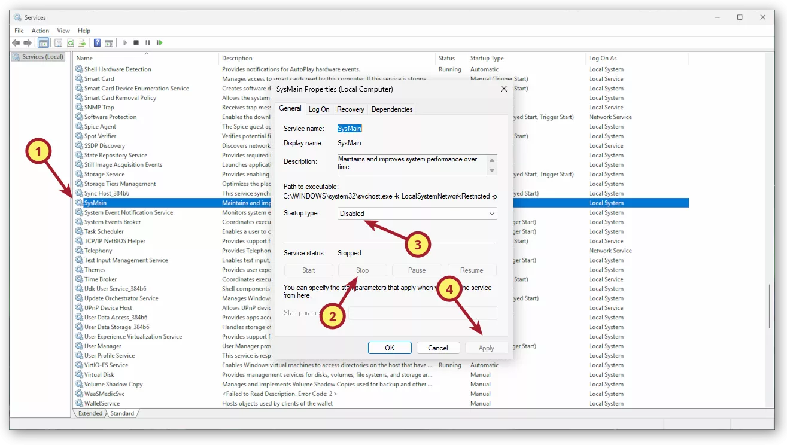
Task: Click the Pause Service toolbar icon
Action: [146, 42]
